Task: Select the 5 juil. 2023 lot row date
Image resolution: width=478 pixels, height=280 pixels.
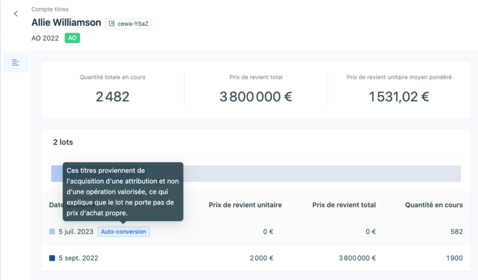Action: pos(76,231)
